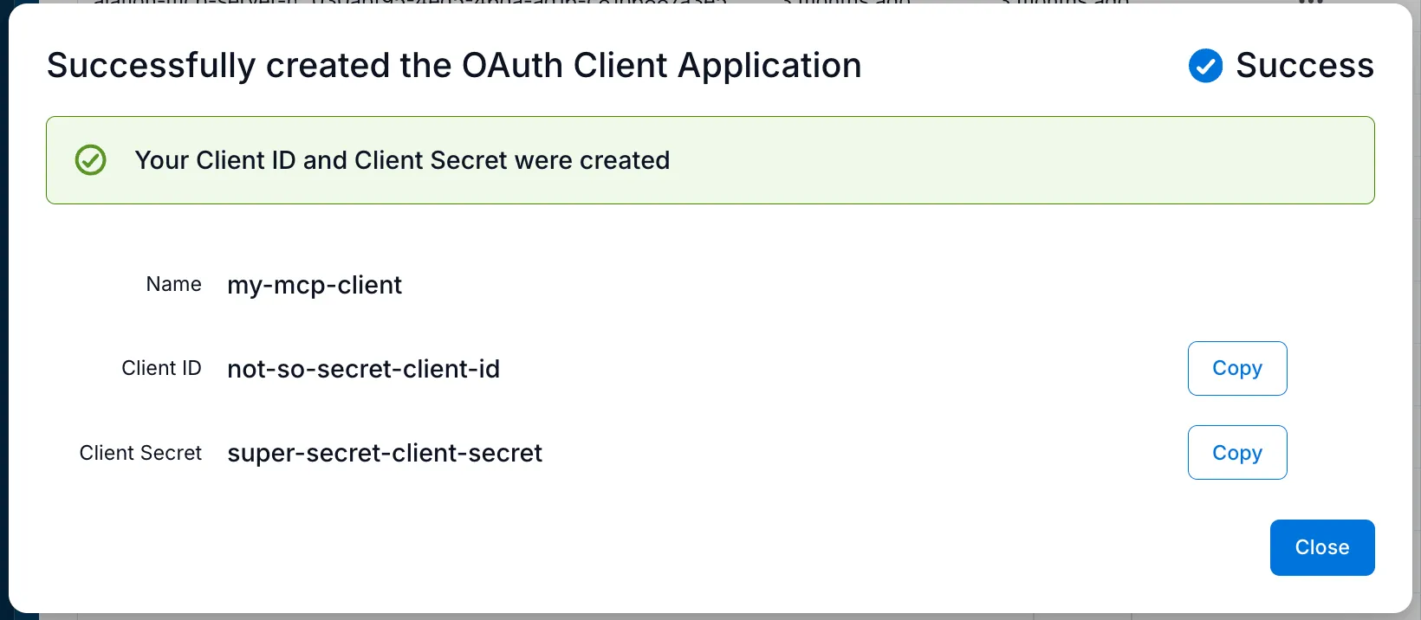Open the kebab menu on the background row

(x=1310, y=4)
